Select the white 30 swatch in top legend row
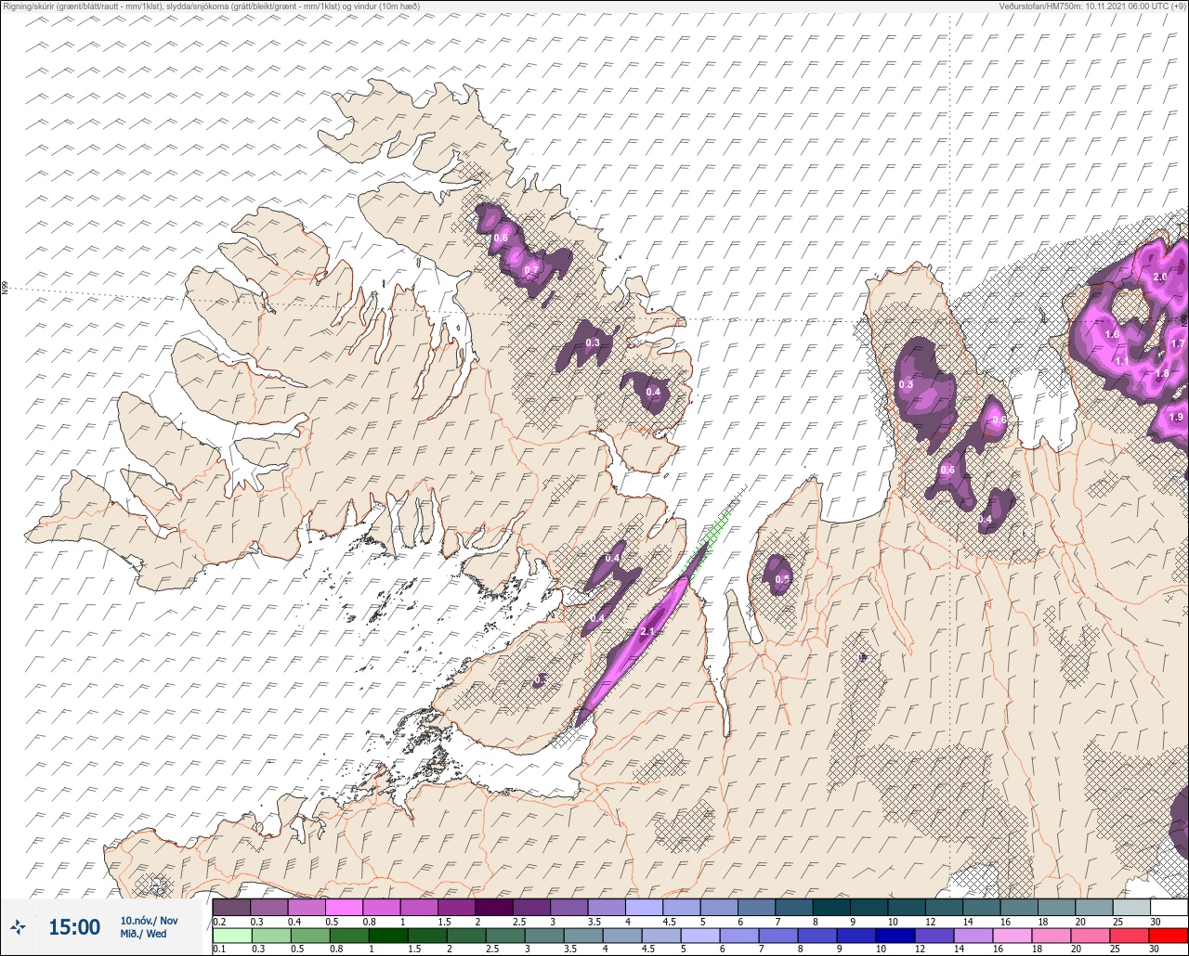1189x956 pixels. tap(1169, 907)
